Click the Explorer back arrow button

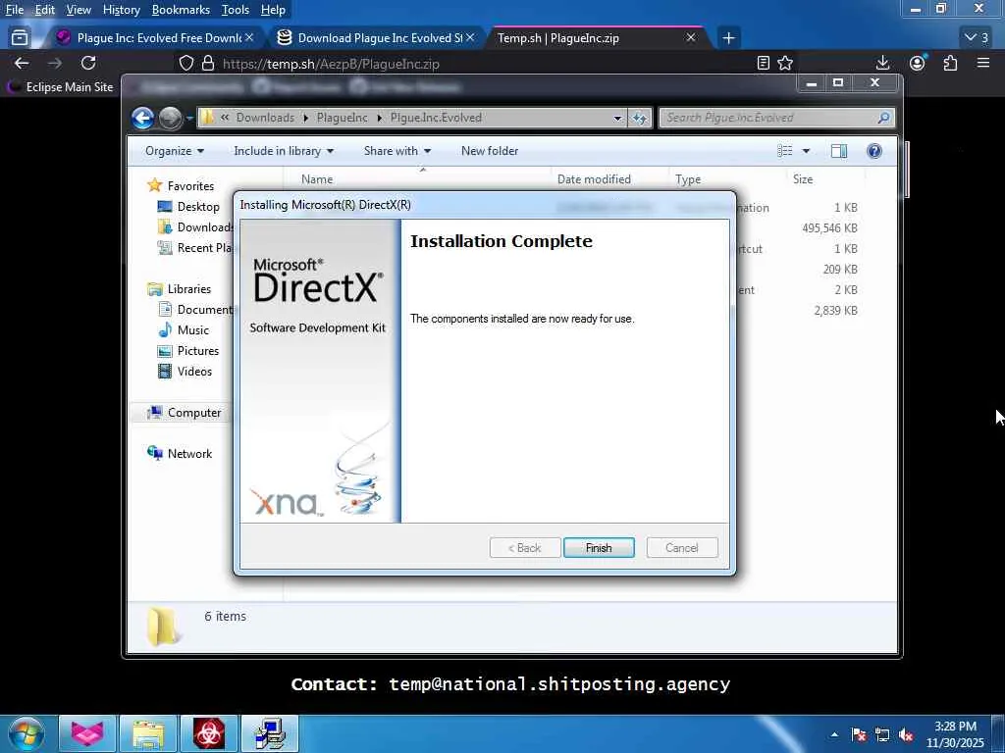point(143,118)
